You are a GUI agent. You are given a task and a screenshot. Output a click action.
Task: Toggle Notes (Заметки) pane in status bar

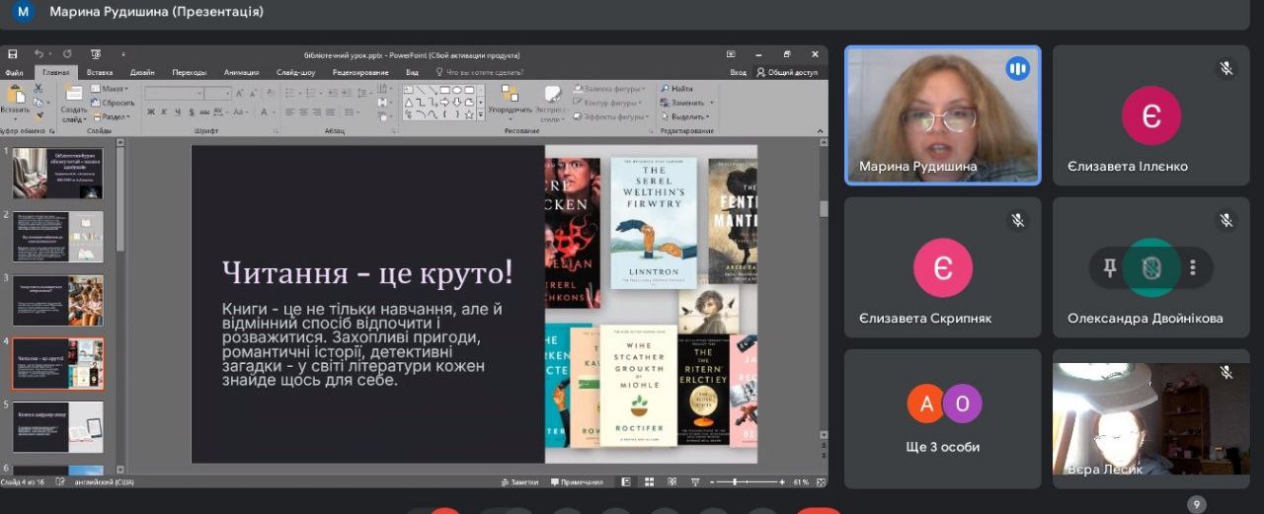click(518, 482)
